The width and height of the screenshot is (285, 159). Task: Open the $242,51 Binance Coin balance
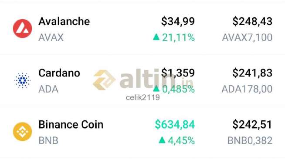pyautogui.click(x=252, y=125)
